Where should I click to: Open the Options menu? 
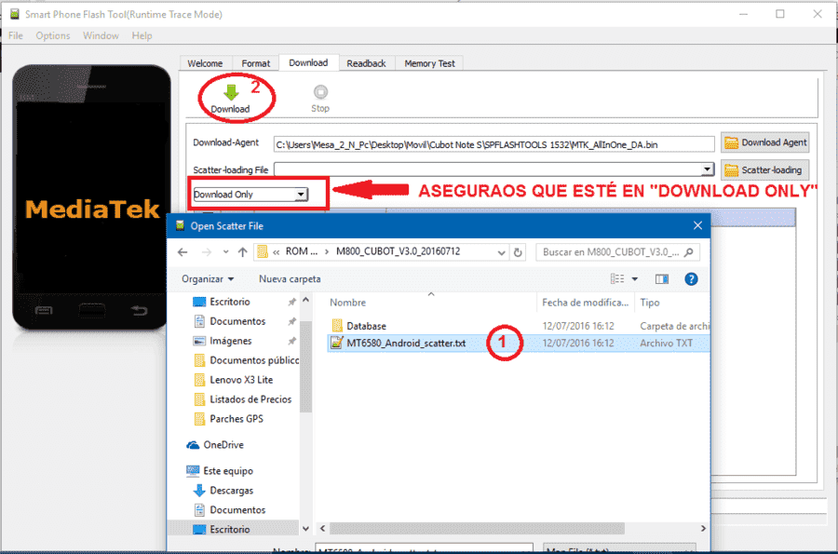coord(53,35)
